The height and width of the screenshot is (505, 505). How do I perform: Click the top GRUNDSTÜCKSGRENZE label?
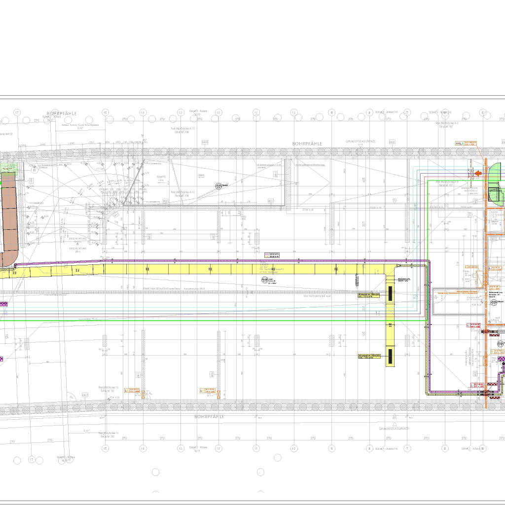(360, 142)
